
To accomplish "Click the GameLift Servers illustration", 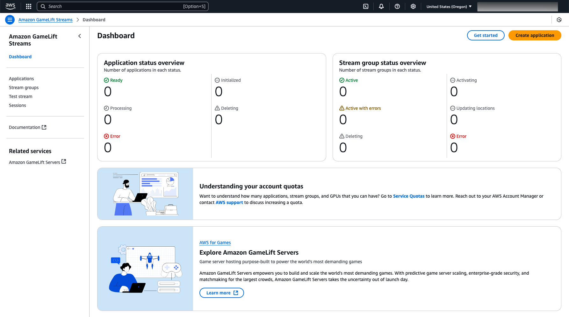I will [x=145, y=269].
